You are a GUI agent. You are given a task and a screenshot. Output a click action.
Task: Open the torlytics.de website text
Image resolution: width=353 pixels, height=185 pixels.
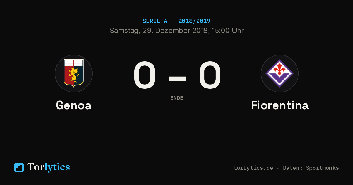253,168
